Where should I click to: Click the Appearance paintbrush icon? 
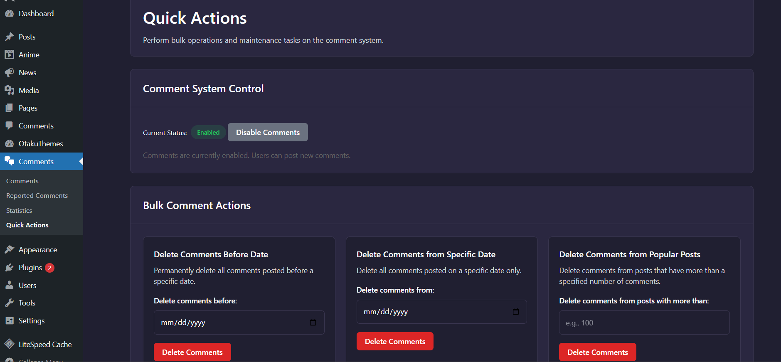[x=9, y=250]
